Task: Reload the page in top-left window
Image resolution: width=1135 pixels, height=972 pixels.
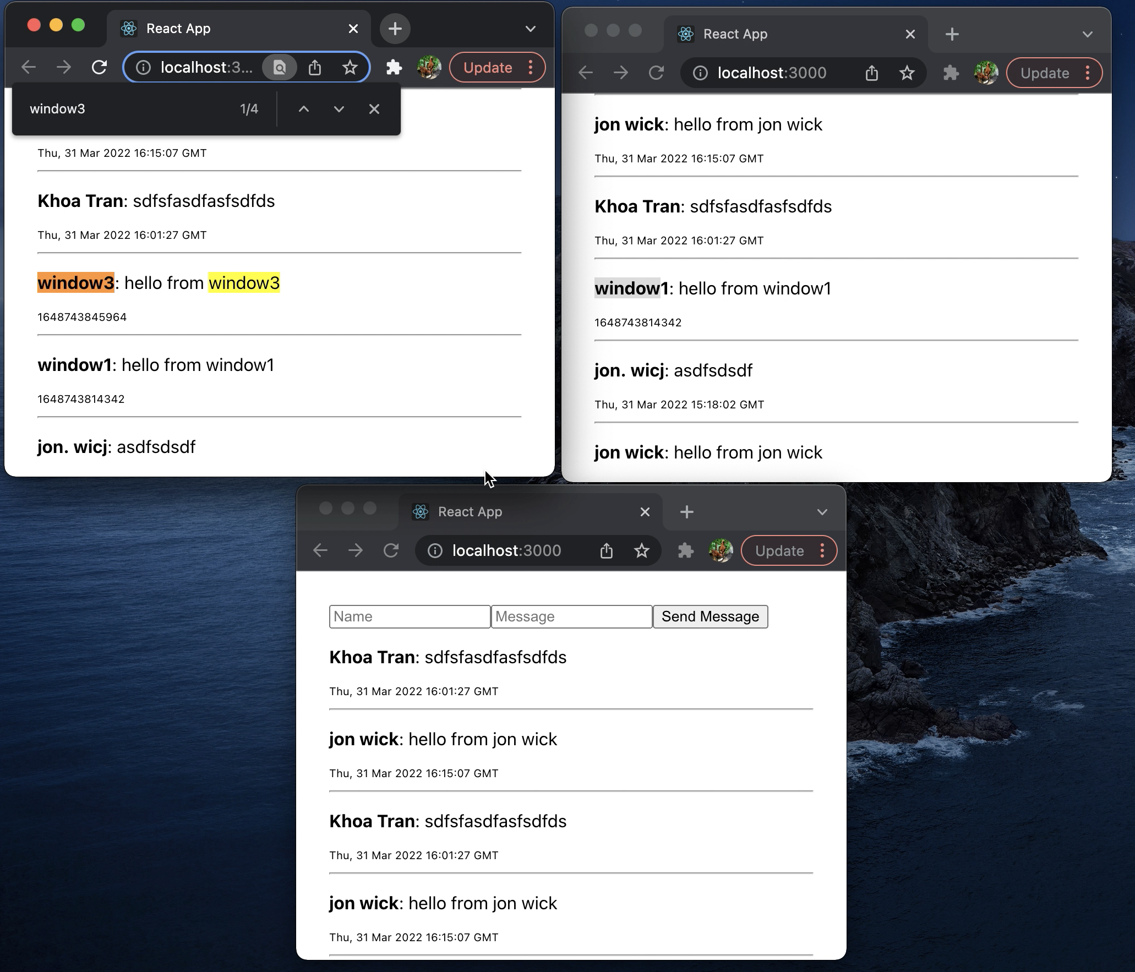Action: point(99,68)
